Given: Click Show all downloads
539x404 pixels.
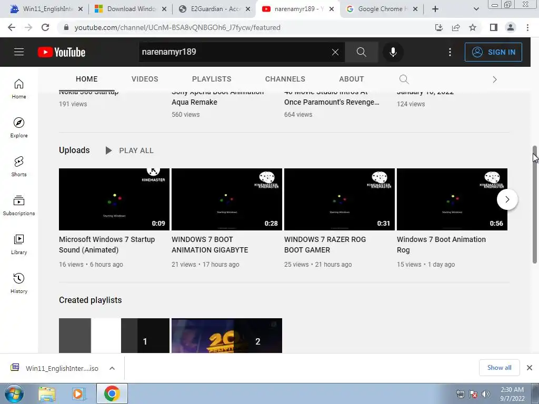Looking at the screenshot, I should tap(499, 368).
